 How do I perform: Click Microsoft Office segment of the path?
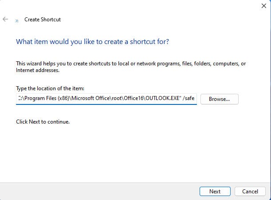pyautogui.click(x=91, y=98)
